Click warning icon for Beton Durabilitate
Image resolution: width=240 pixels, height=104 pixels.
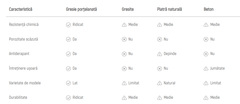206,98
